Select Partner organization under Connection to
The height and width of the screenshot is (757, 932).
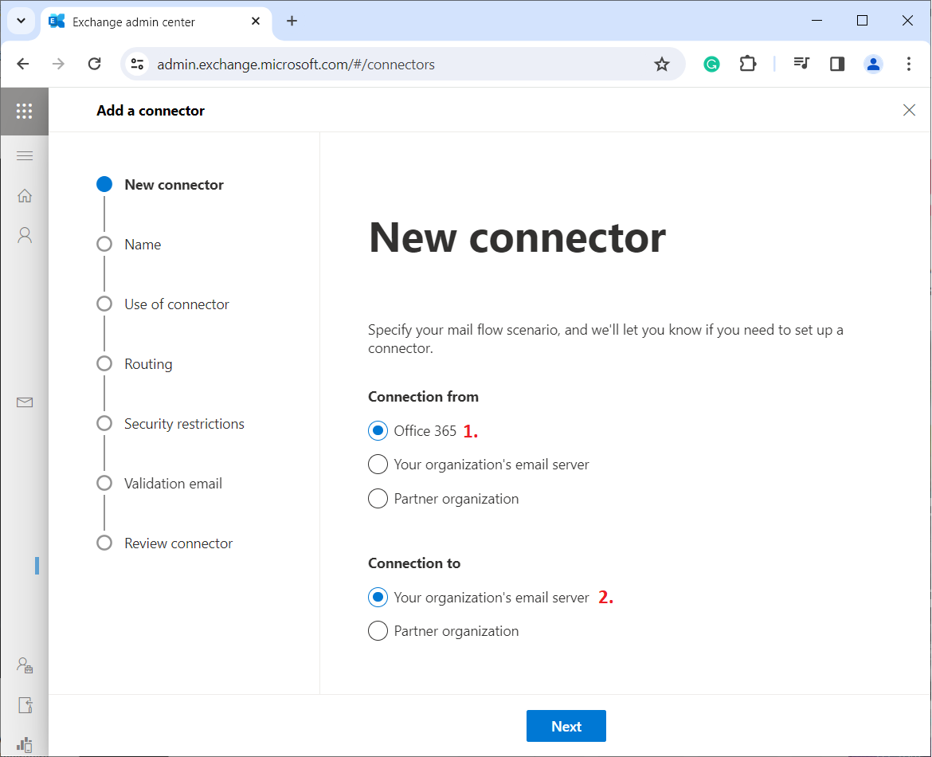(378, 631)
